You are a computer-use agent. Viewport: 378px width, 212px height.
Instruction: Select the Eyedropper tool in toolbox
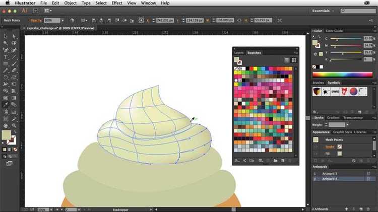point(6,105)
